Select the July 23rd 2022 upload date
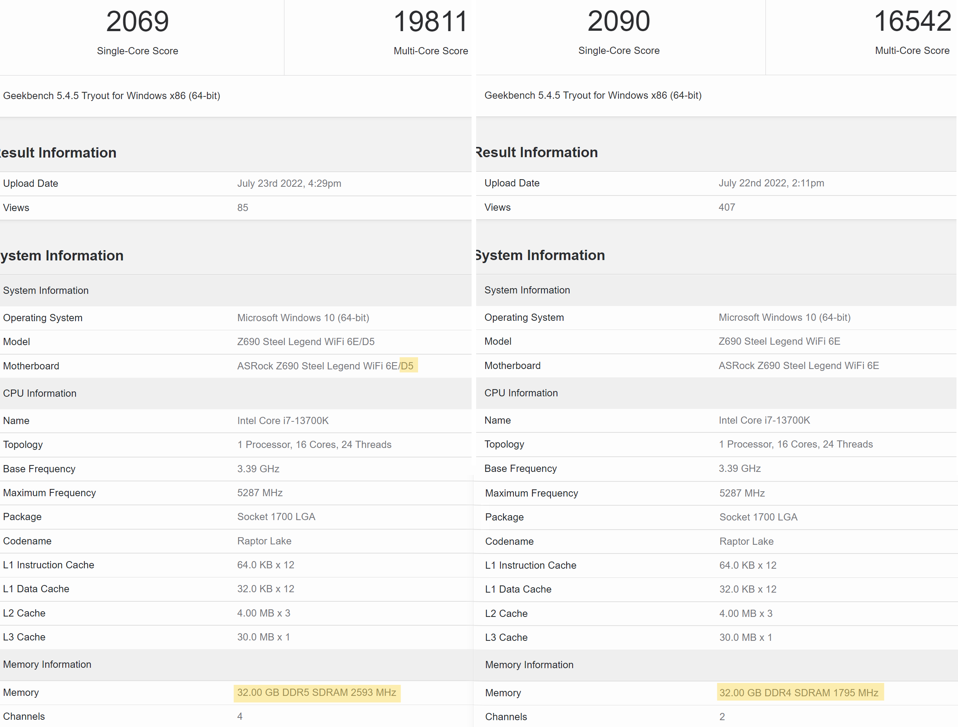Image resolution: width=958 pixels, height=727 pixels. pos(289,184)
